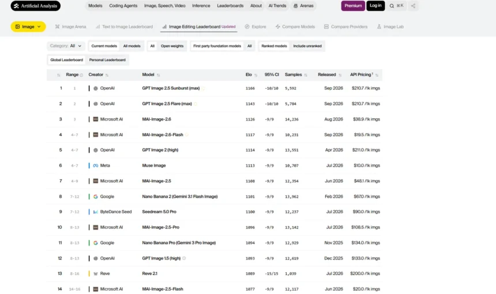
Task: Sort by the rank column arrows
Action: click(58, 75)
